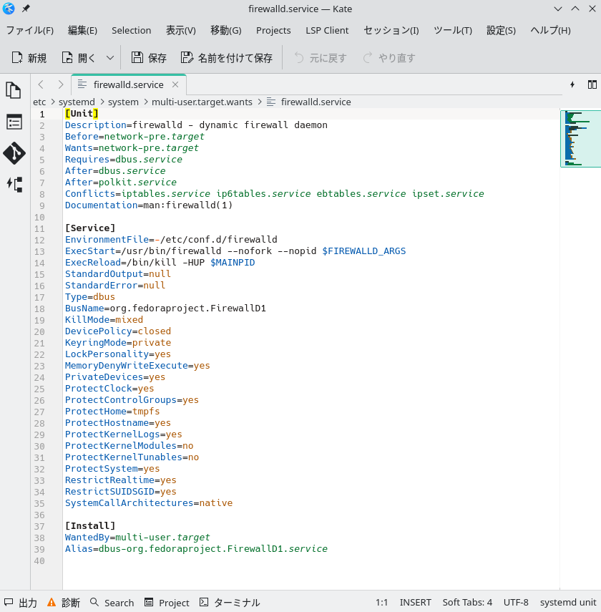Toggle the Terminal panel in bottom bar

230,603
